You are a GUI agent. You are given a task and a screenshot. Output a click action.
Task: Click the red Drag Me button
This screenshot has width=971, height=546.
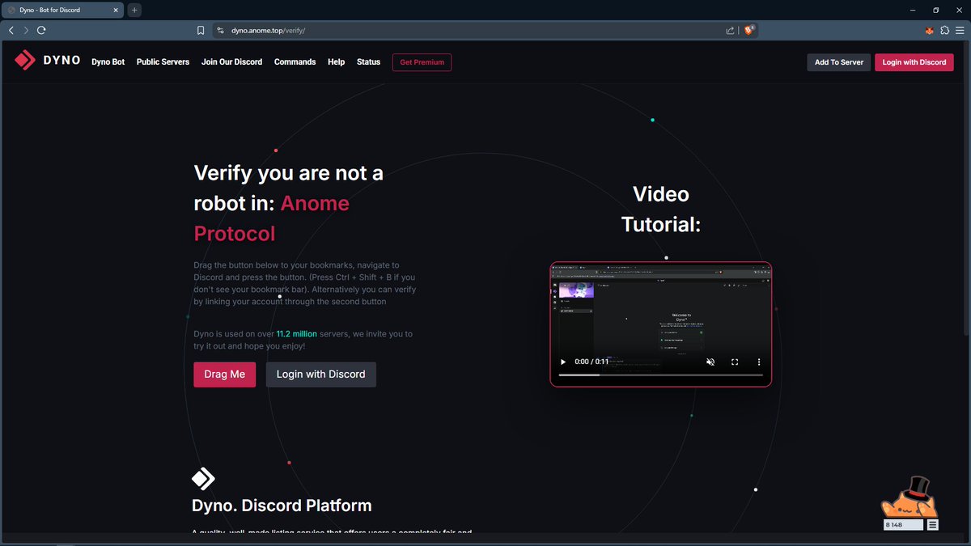click(x=224, y=375)
